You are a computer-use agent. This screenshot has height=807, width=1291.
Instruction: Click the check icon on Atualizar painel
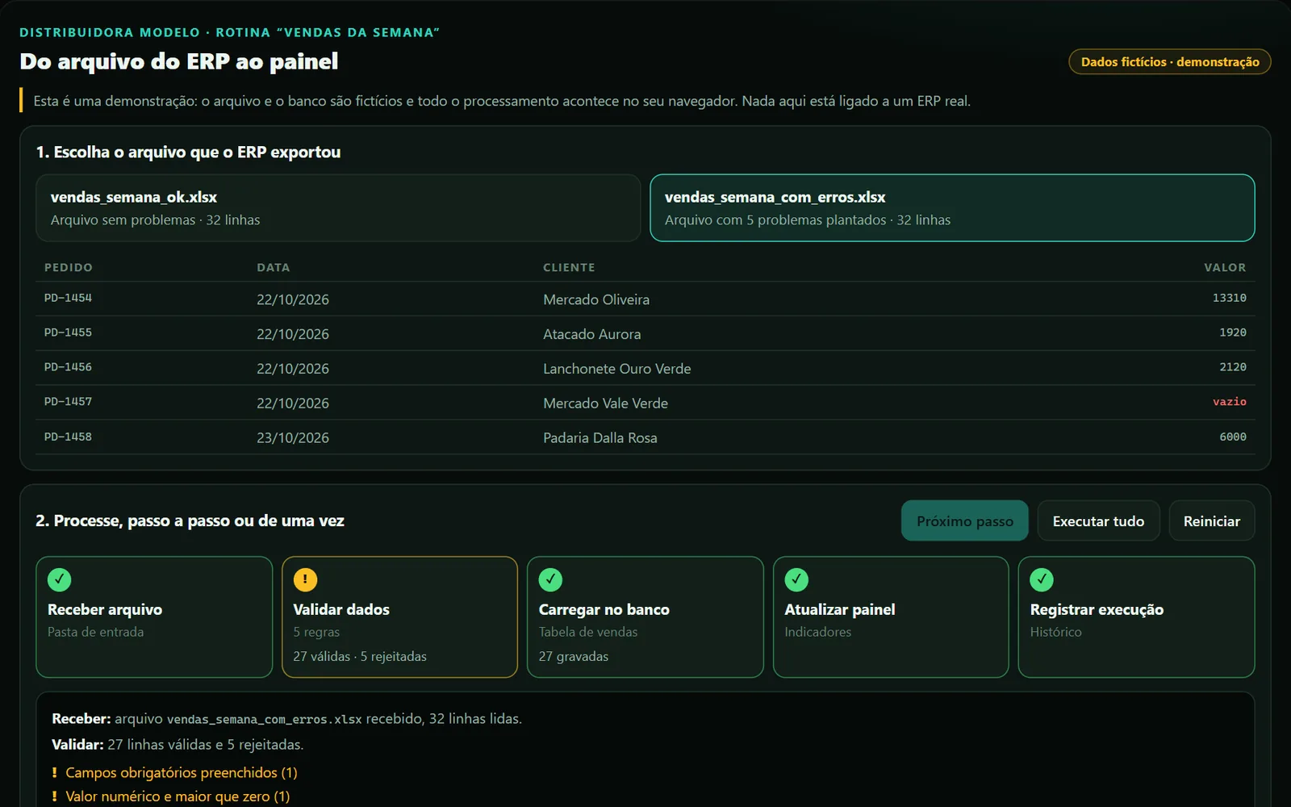click(x=796, y=579)
